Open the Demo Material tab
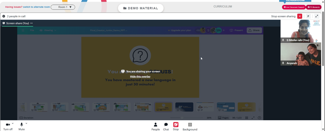The height and width of the screenshot is (131, 325). 141,8
